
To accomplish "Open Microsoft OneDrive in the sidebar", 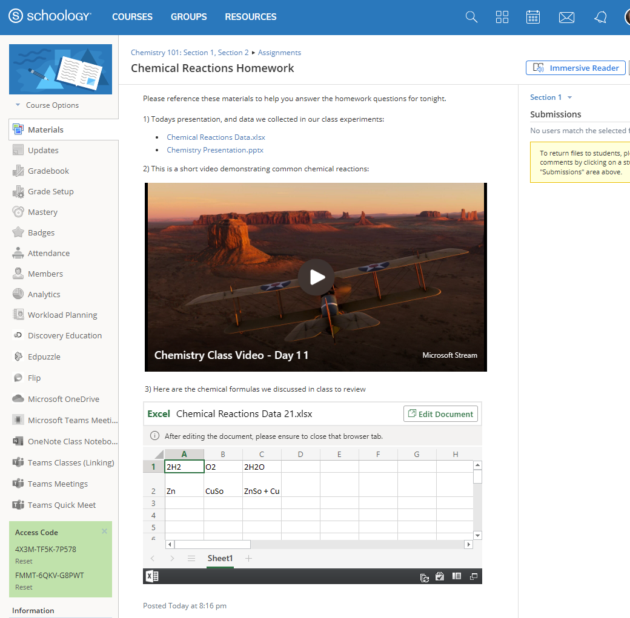I will 64,399.
